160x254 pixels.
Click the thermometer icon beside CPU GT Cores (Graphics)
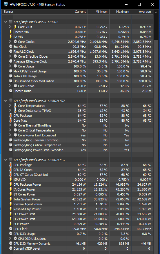[x=10, y=174]
